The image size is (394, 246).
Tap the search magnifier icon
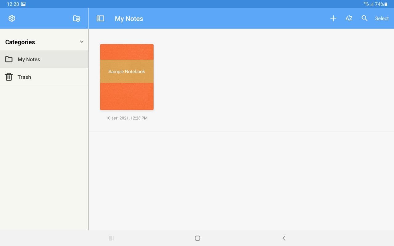click(x=364, y=18)
